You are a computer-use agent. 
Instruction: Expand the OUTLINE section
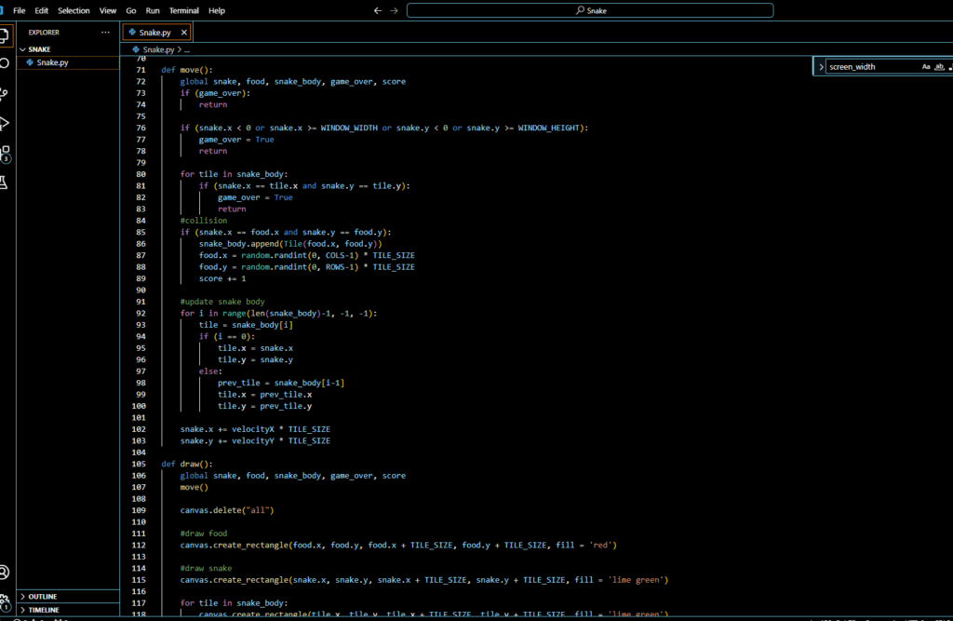(43, 596)
